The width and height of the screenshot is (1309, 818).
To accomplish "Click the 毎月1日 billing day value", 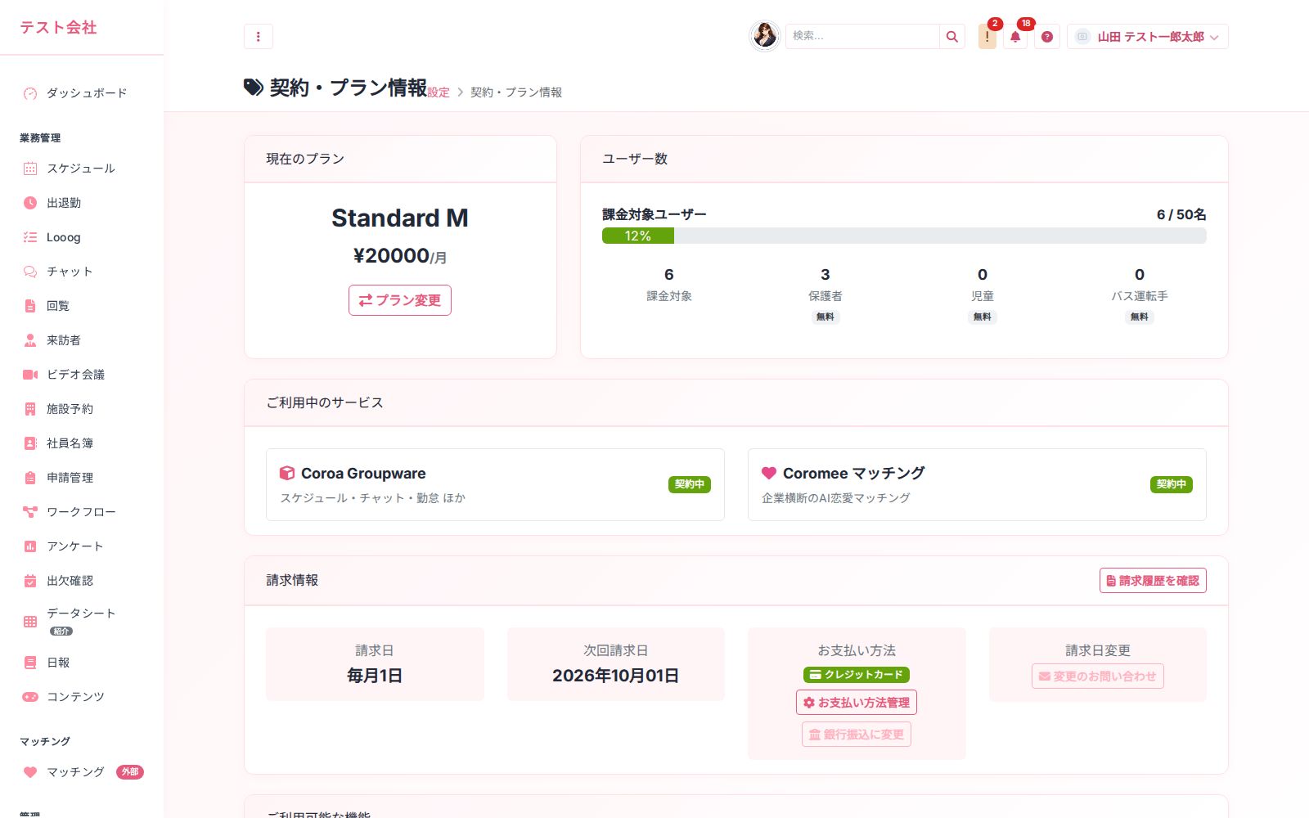I will coord(375,676).
